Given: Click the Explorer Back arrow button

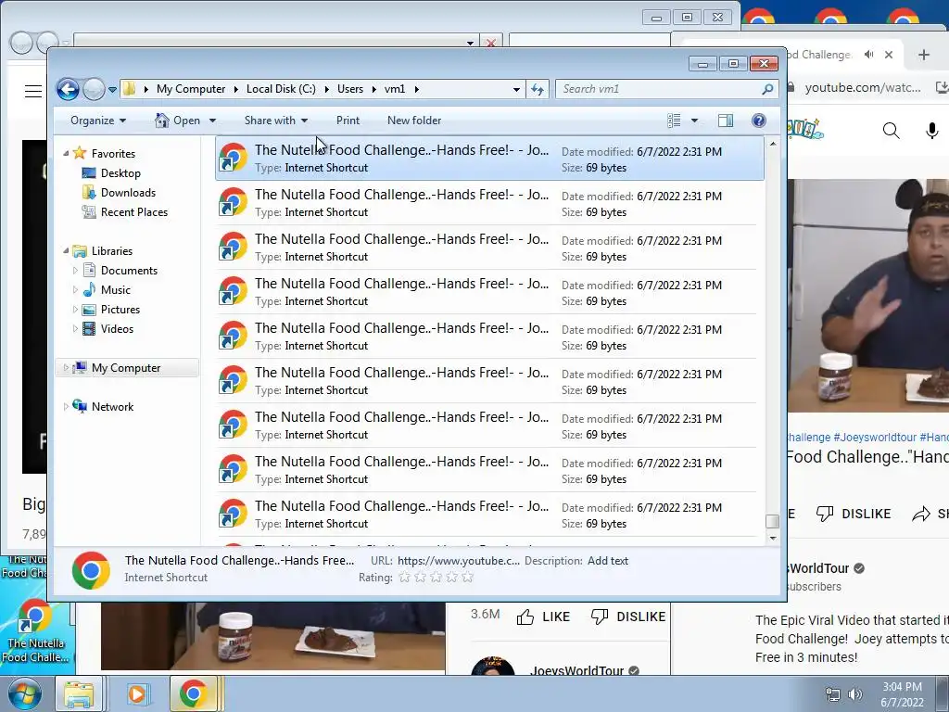Looking at the screenshot, I should tap(68, 90).
